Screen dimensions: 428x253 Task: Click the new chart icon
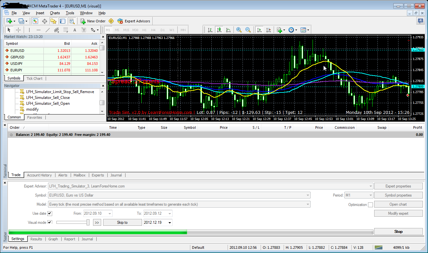[x=9, y=21]
